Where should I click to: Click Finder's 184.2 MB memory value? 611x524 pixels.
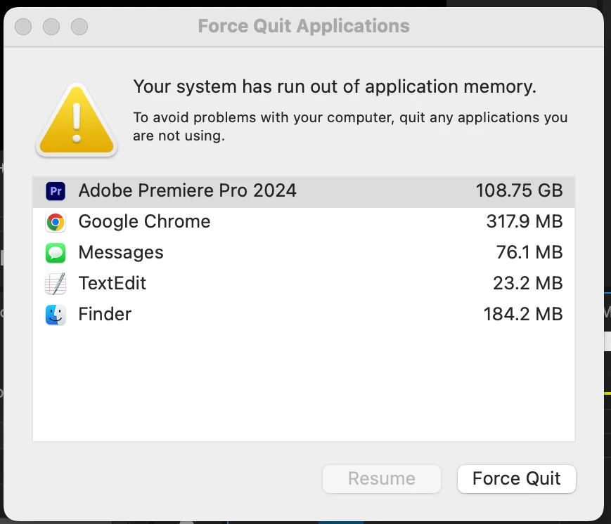523,315
